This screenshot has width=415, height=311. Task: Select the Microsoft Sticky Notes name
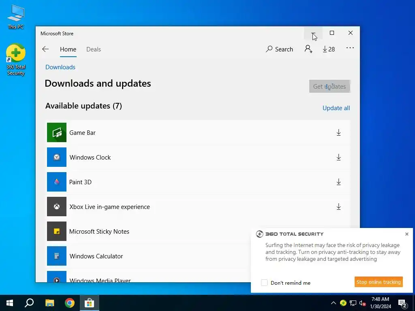pos(99,231)
